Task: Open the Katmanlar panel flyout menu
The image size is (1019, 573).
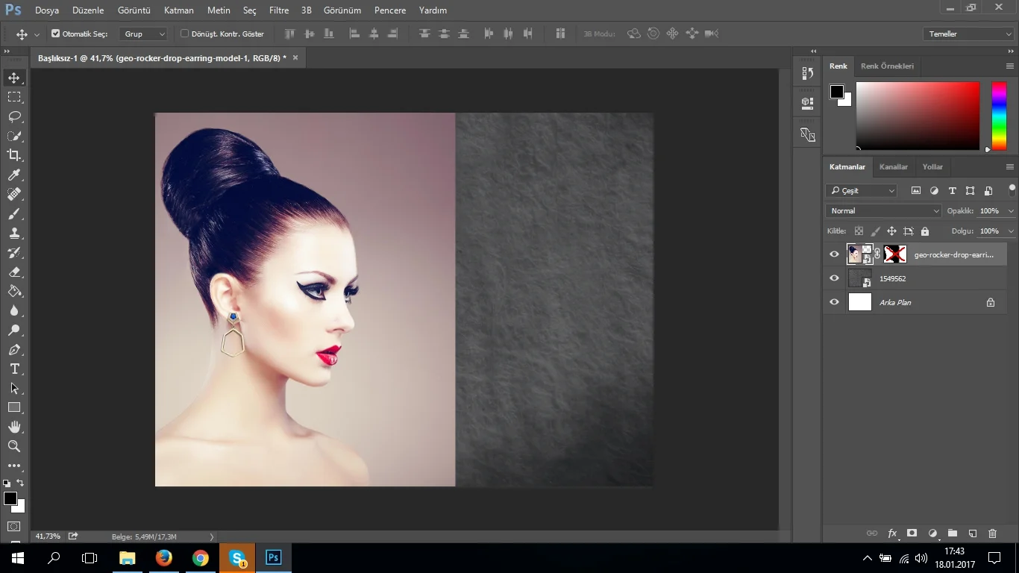Action: point(1009,166)
